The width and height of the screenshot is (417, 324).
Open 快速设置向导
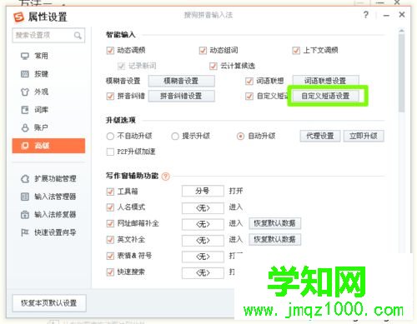click(x=48, y=232)
